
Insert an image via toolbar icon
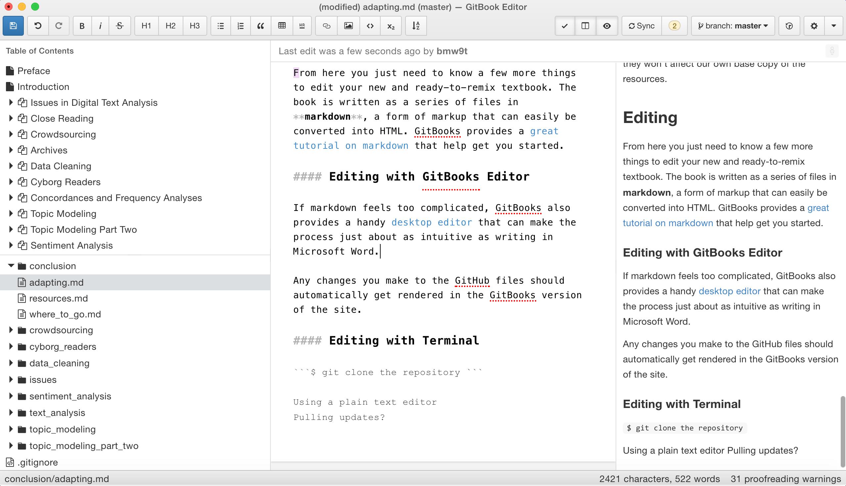[x=348, y=26]
